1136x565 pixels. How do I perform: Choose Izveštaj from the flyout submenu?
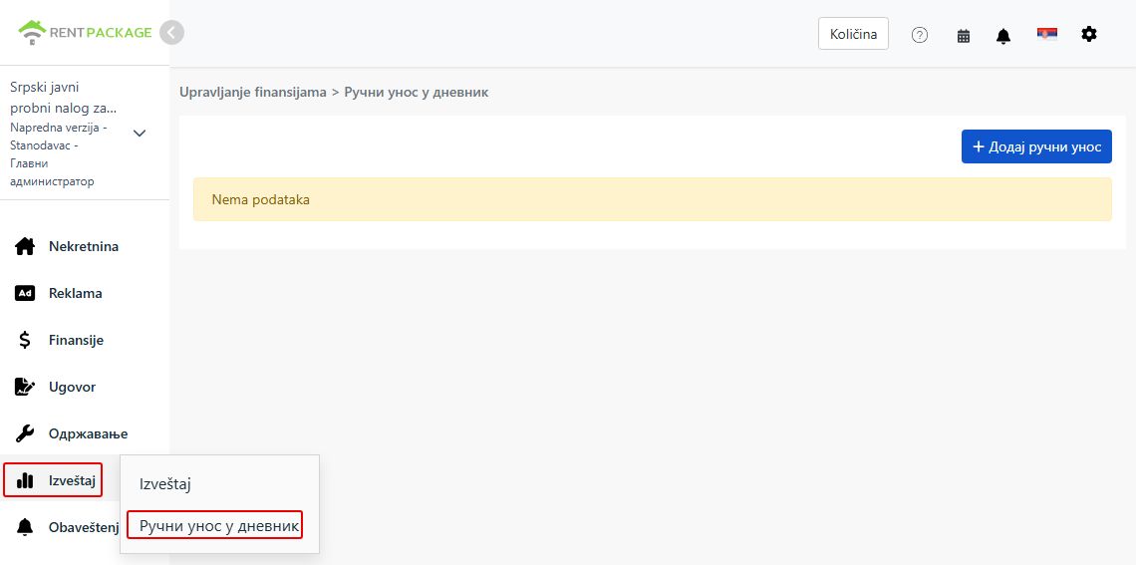click(x=165, y=484)
